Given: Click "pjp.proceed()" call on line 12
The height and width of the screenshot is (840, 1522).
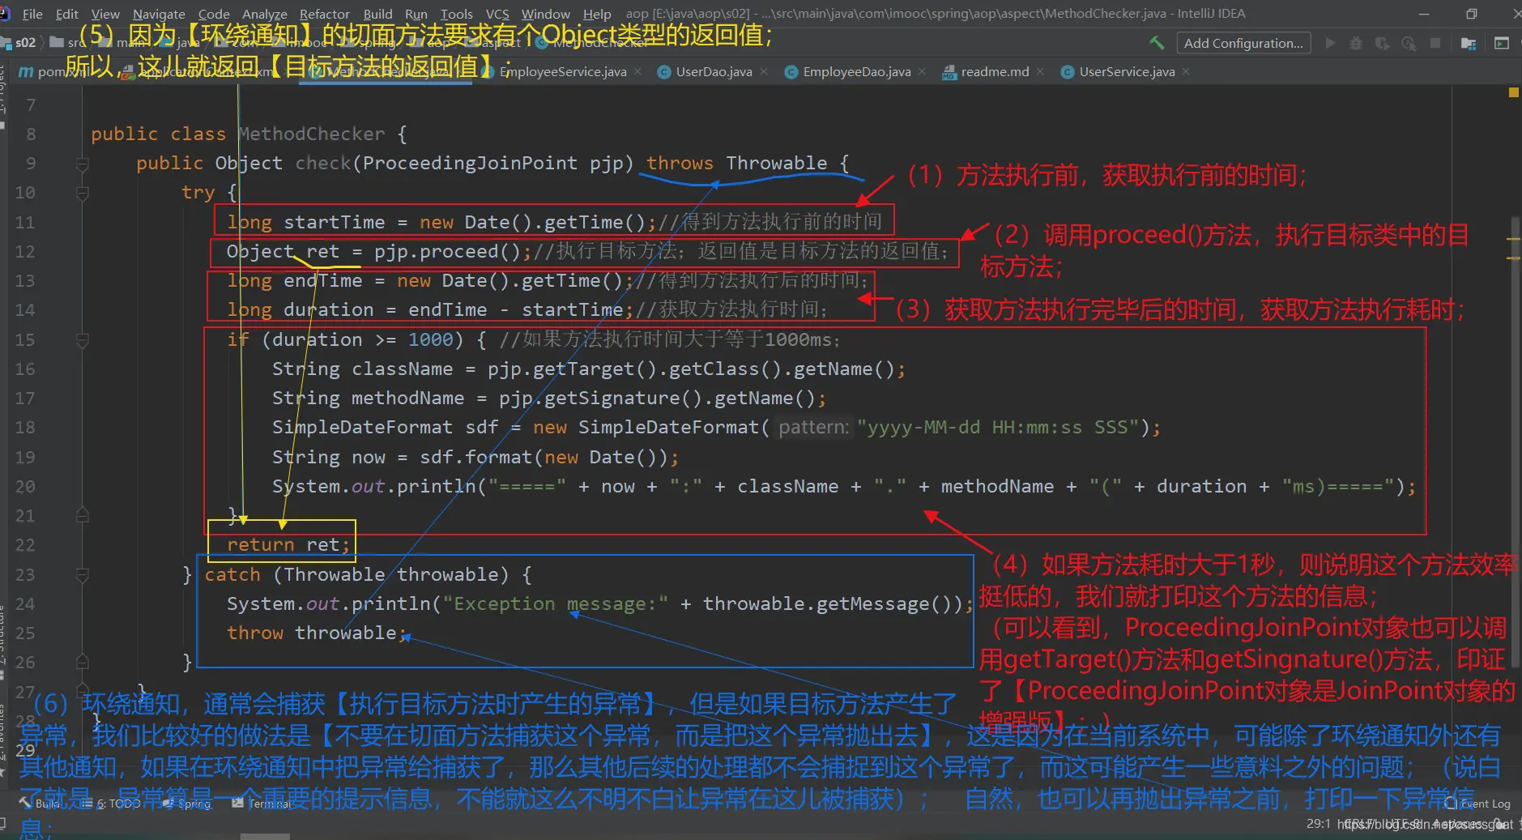Looking at the screenshot, I should 447,252.
